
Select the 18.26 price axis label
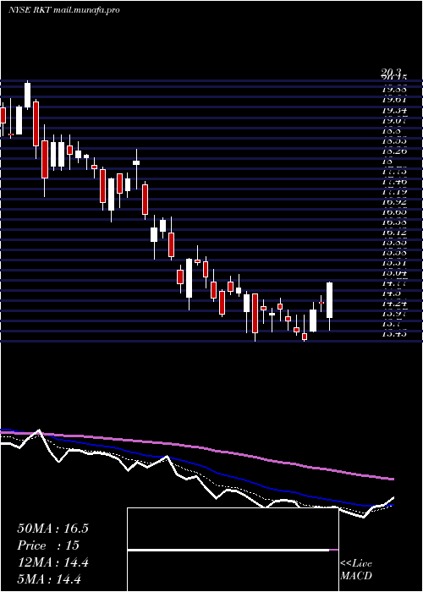point(393,151)
